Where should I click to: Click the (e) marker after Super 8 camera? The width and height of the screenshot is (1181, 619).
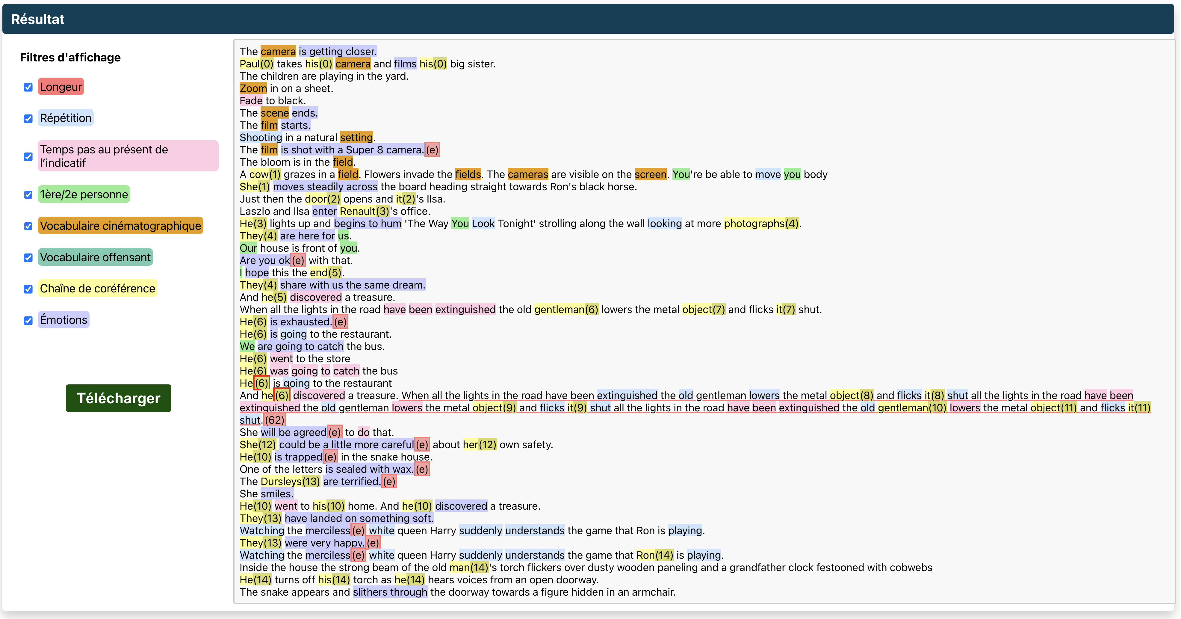pyautogui.click(x=432, y=150)
